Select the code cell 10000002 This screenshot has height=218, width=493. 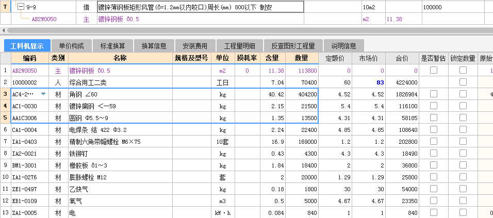(29, 82)
